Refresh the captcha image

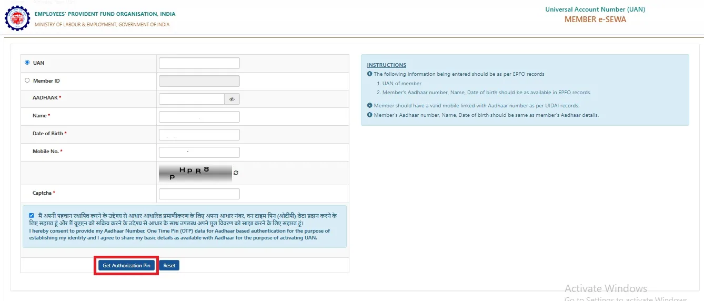coord(236,173)
